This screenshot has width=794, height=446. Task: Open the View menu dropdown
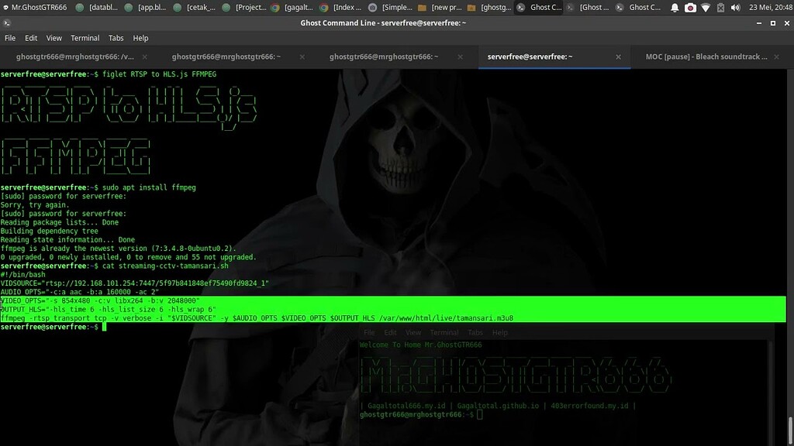pos(54,37)
